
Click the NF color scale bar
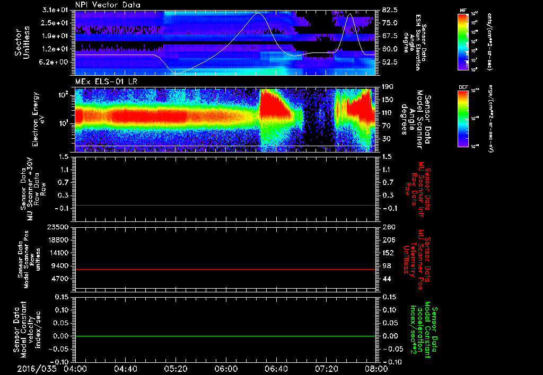(463, 42)
